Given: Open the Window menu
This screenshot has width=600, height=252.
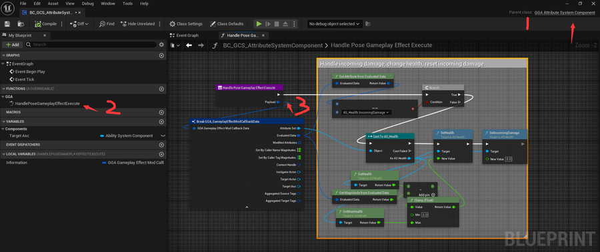Looking at the screenshot, I should pos(108,3).
